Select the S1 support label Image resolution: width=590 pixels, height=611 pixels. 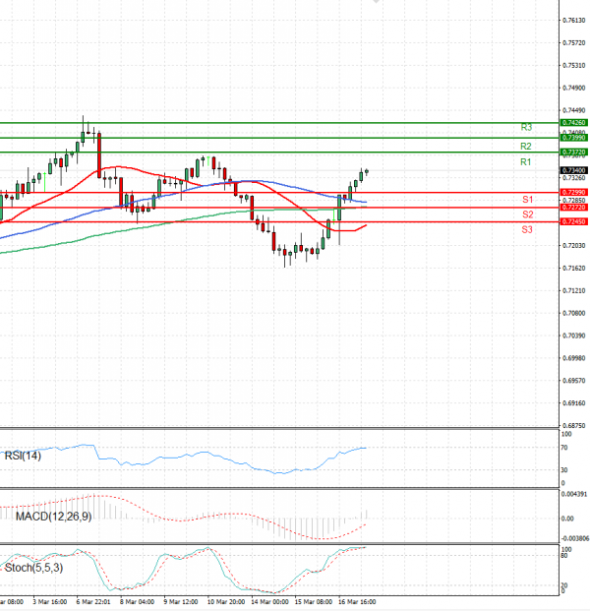point(527,200)
